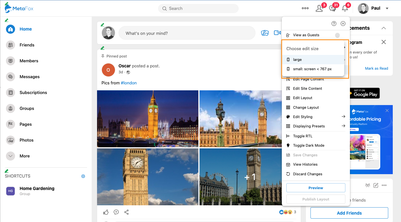The height and width of the screenshot is (222, 401).
Task: Click the add photo icon in composer
Action: 265,33
